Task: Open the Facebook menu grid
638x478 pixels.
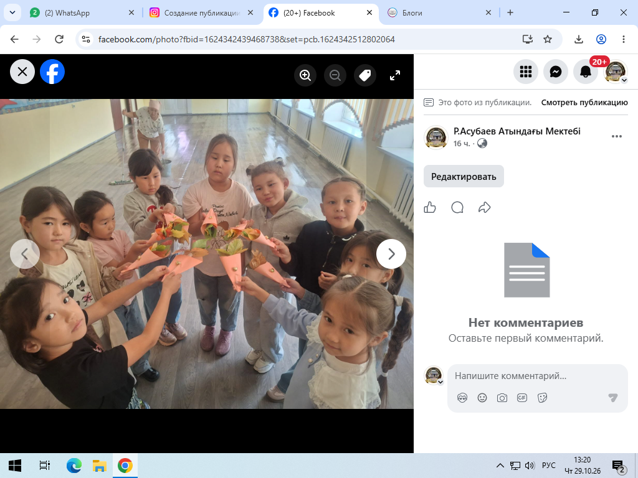Action: click(x=526, y=72)
